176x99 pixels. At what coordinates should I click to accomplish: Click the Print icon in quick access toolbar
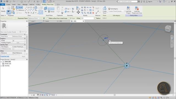pyautogui.click(x=22, y=1)
